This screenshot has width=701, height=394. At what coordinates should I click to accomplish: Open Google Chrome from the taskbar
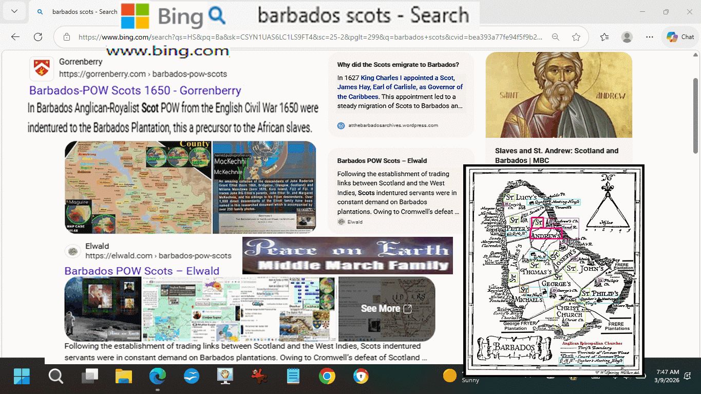pos(327,377)
